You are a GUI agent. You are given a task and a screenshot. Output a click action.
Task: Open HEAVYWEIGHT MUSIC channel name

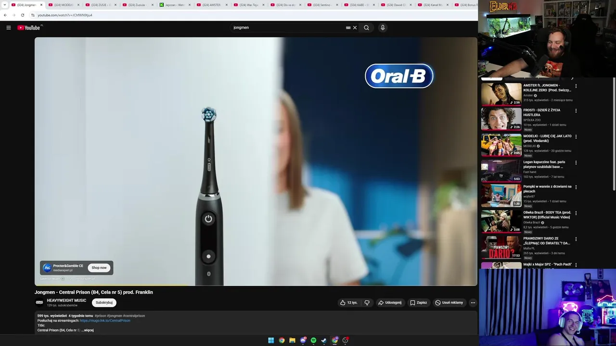pyautogui.click(x=66, y=300)
